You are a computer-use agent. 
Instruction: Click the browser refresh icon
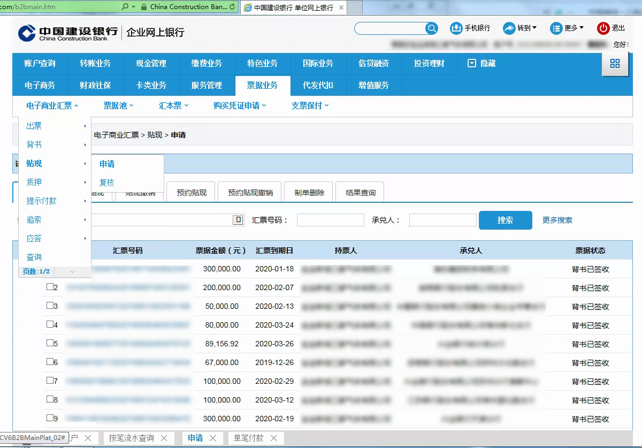(232, 7)
